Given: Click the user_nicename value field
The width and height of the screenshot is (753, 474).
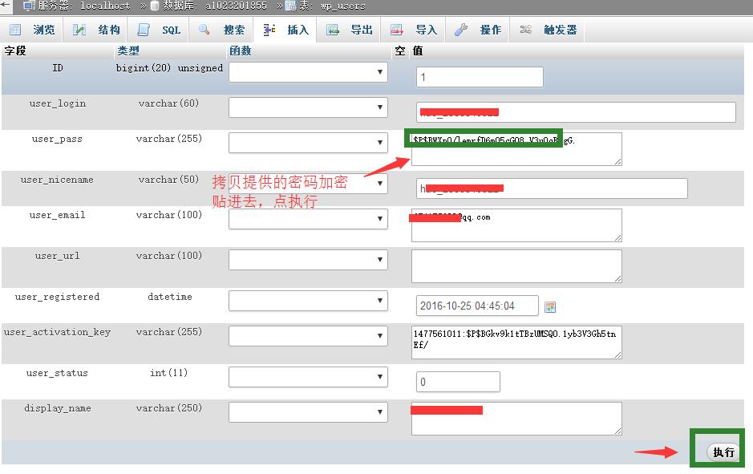Looking at the screenshot, I should pos(552,188).
